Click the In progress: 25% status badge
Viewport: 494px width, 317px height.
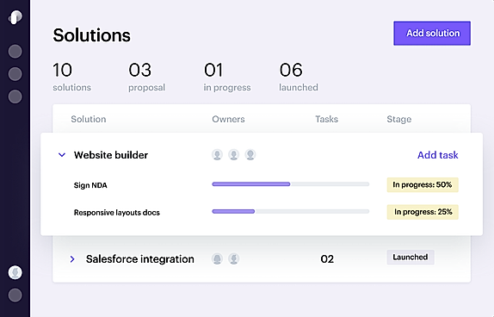(x=423, y=212)
